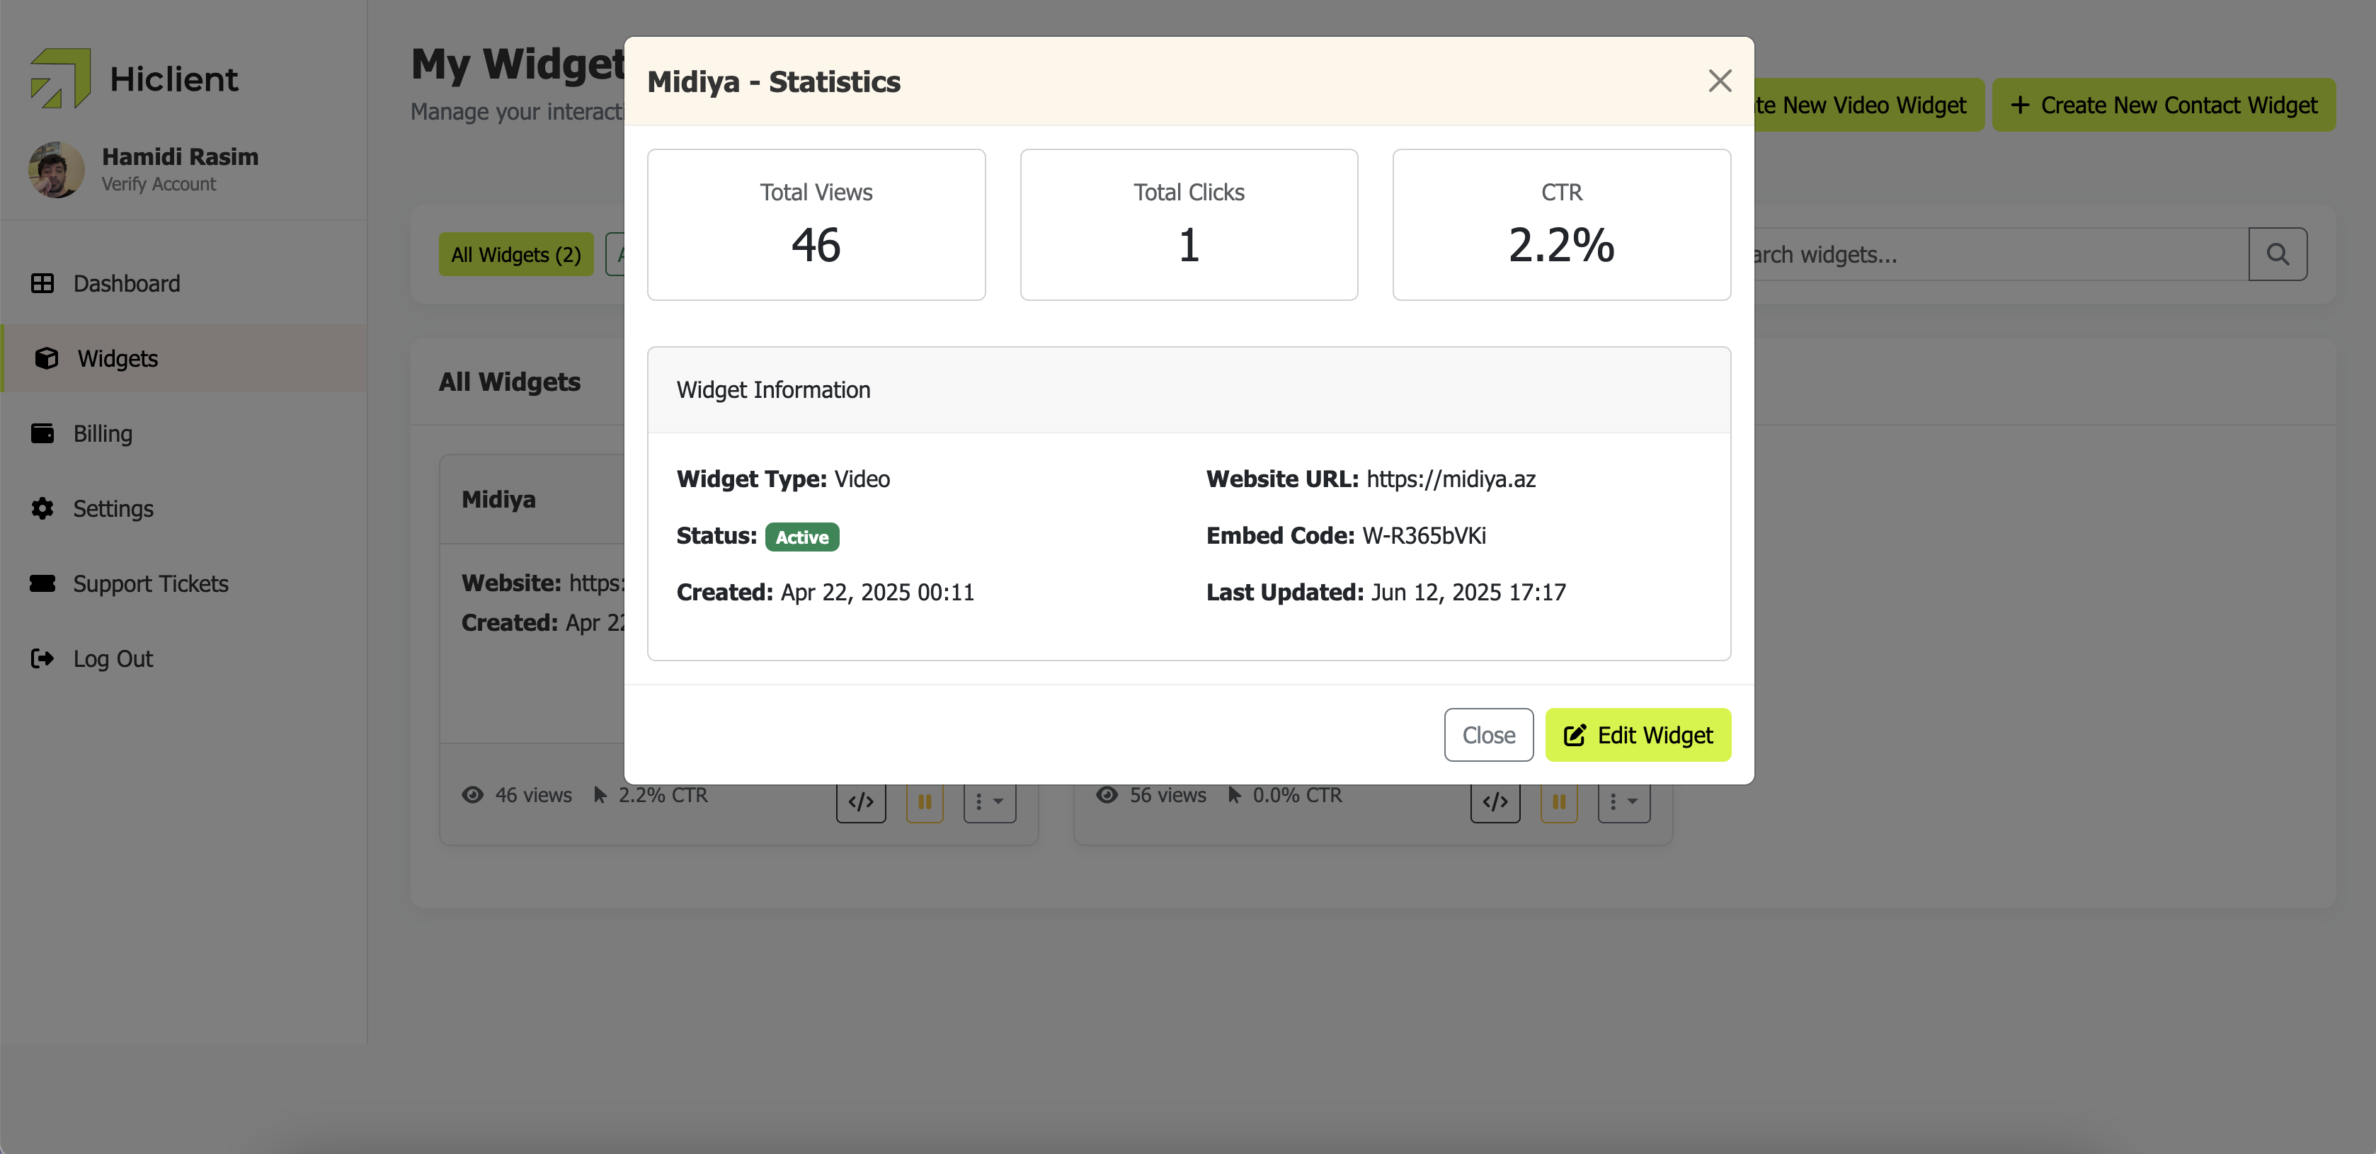Click the Log Out arrow icon
Screen dimensions: 2376x1154
click(42, 658)
